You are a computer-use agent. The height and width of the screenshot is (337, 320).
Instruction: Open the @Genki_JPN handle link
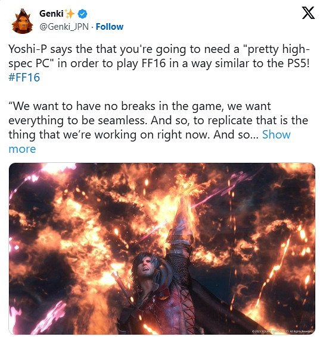(64, 27)
